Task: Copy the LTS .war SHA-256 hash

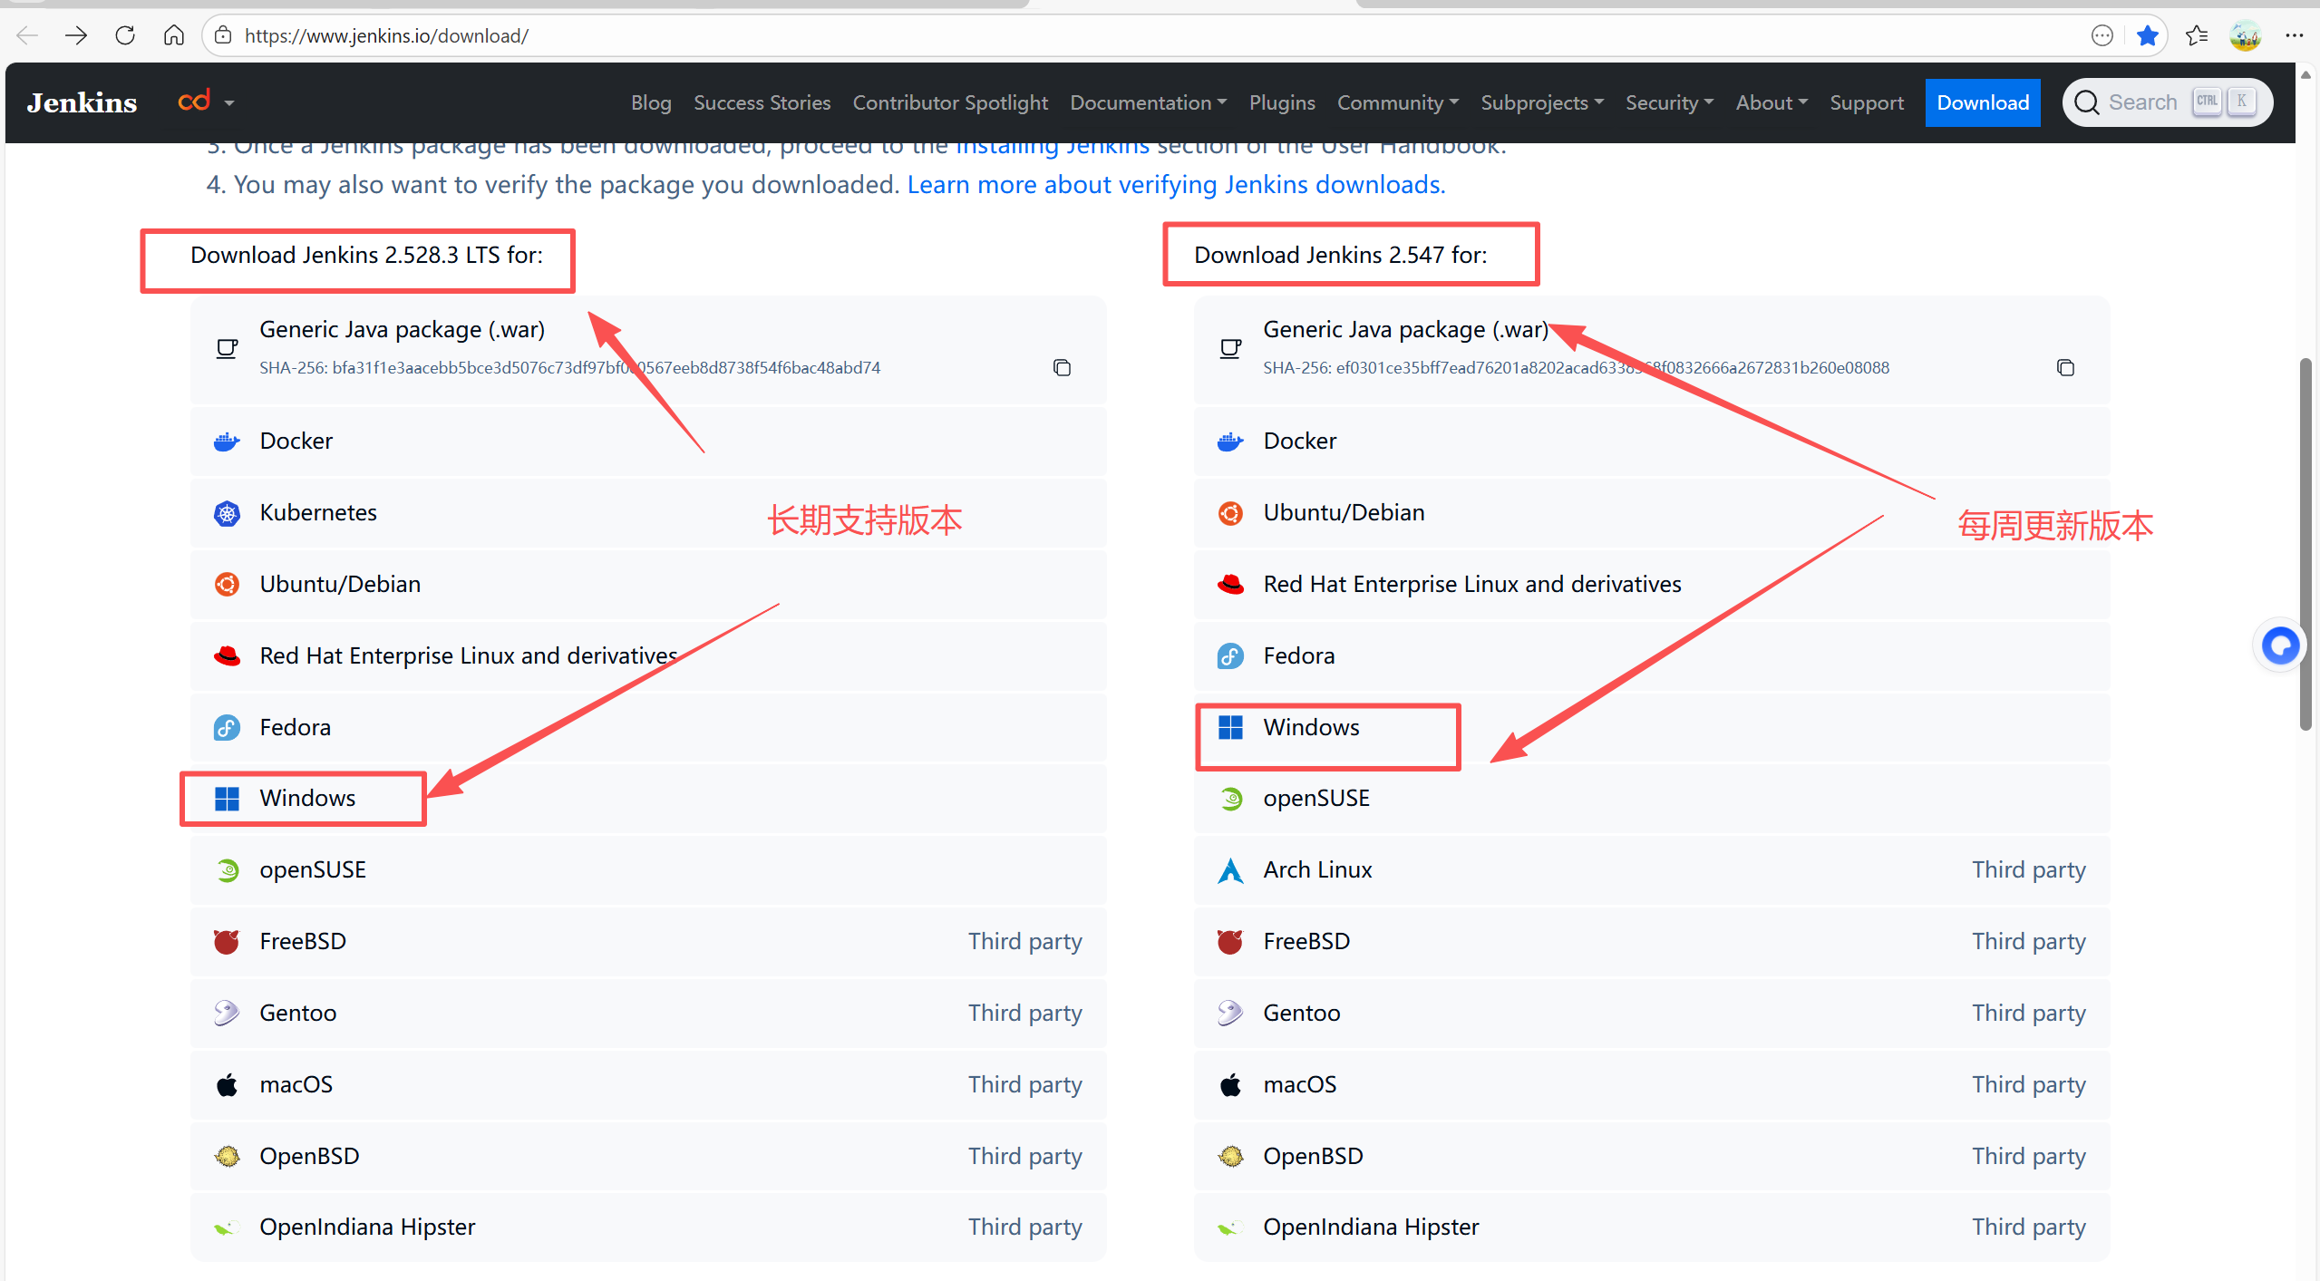Action: tap(1062, 367)
